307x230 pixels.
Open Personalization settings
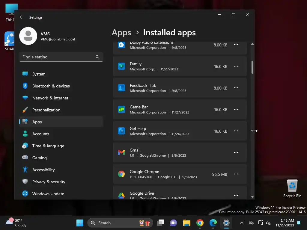pos(61,110)
